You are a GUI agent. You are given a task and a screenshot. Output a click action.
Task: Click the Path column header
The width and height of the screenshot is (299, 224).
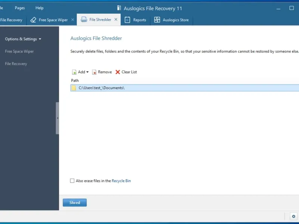tap(75, 80)
